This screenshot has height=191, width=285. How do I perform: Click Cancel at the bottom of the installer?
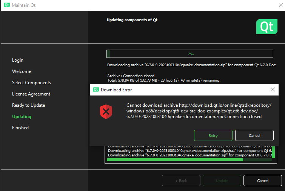pos(262,180)
